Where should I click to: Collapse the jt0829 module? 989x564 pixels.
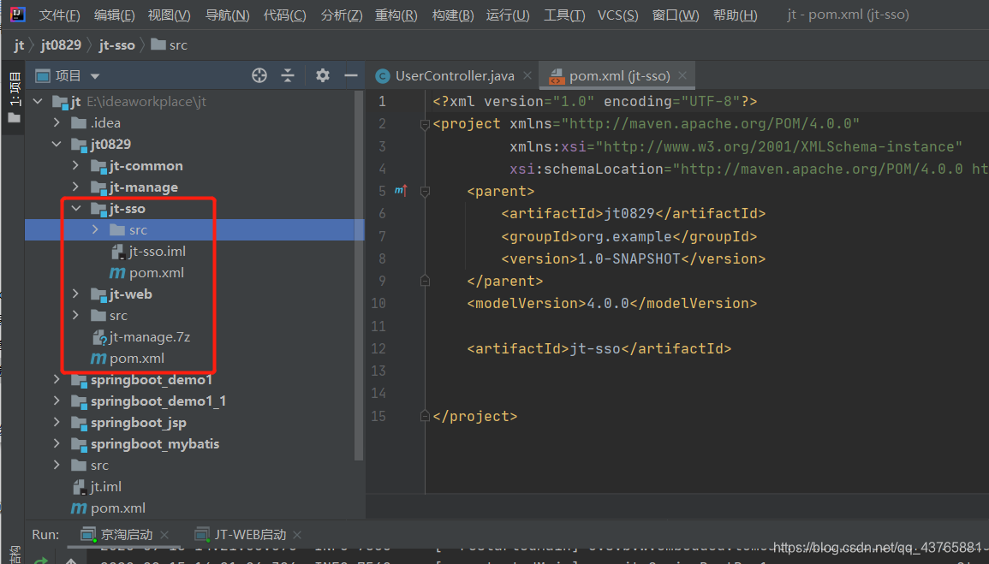point(57,145)
